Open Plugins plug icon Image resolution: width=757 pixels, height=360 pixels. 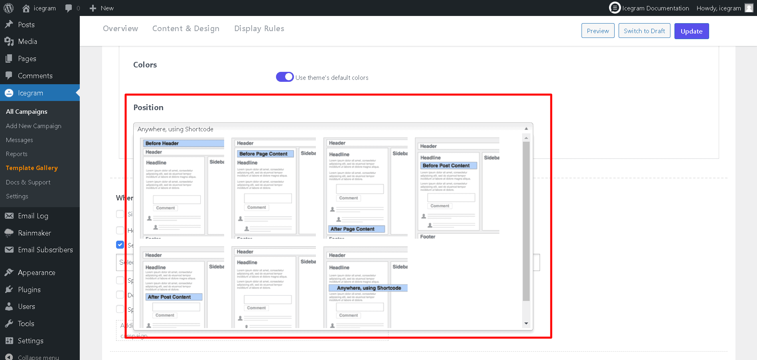tap(9, 290)
